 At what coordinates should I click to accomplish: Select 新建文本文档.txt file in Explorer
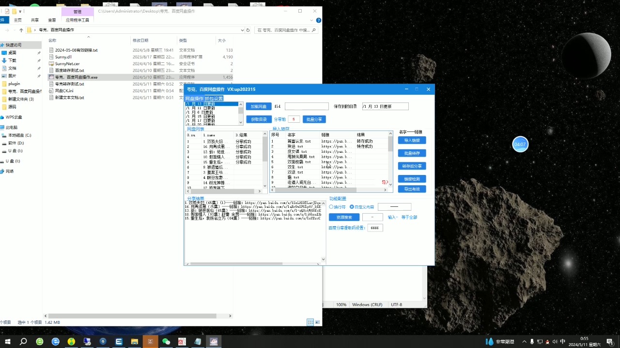70,98
